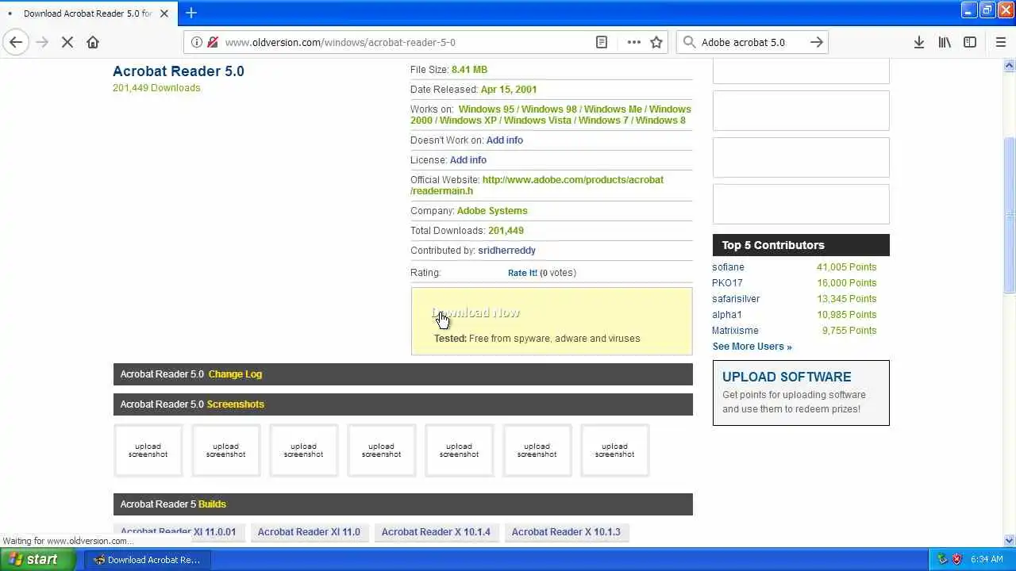The image size is (1016, 571).
Task: Open the Adobe Systems company link
Action: pyautogui.click(x=492, y=211)
